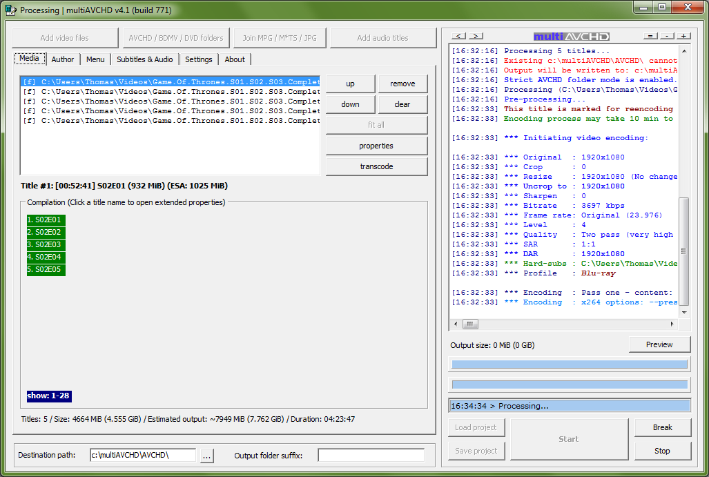Open the Settings tab
Viewport: 709px width, 477px height.
coord(199,59)
